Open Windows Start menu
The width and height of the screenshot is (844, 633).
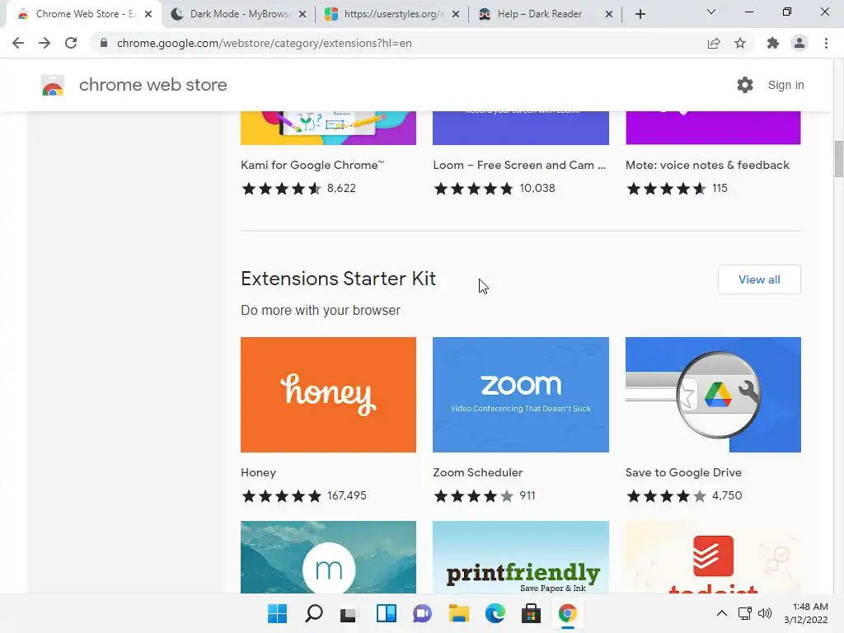277,613
